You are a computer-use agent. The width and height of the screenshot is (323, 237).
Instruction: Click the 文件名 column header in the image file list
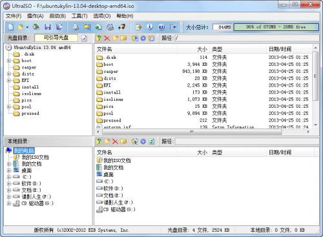[136, 49]
